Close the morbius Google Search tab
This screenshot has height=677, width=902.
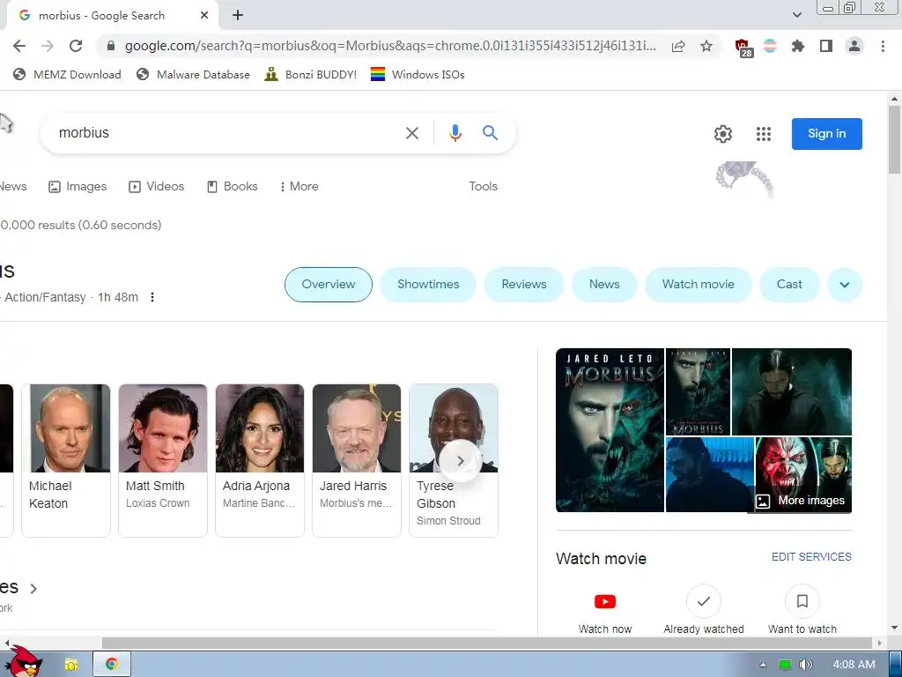point(204,16)
